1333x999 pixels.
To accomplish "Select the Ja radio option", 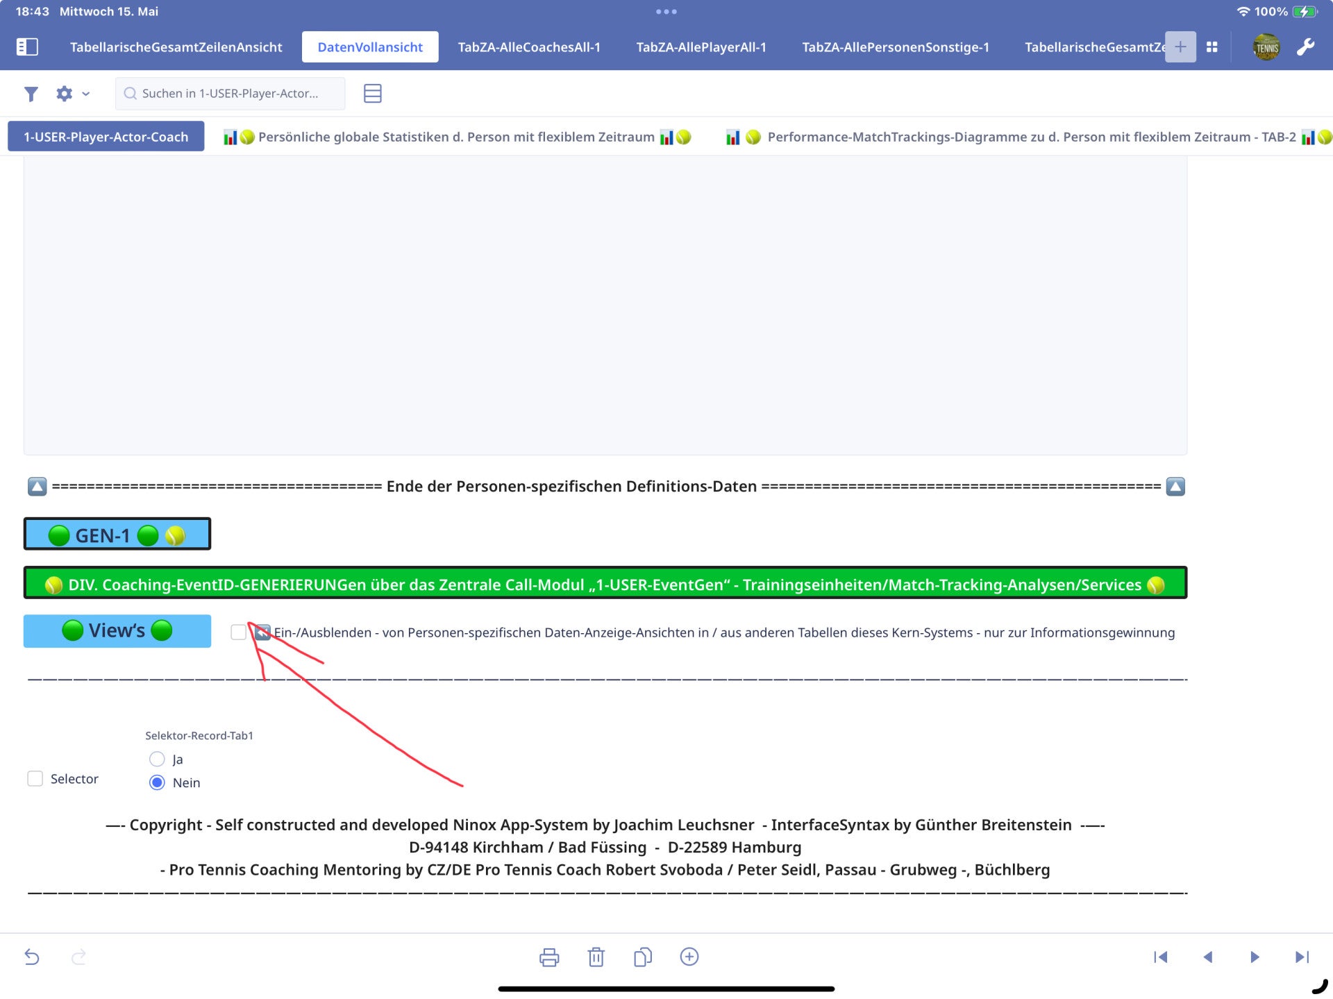I will click(158, 759).
